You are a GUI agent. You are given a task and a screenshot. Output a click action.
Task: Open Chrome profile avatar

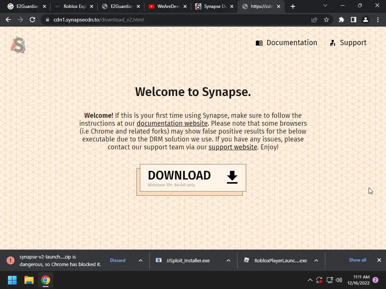point(366,20)
